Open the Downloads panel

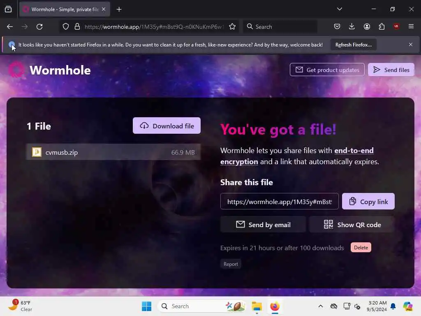pos(352,26)
